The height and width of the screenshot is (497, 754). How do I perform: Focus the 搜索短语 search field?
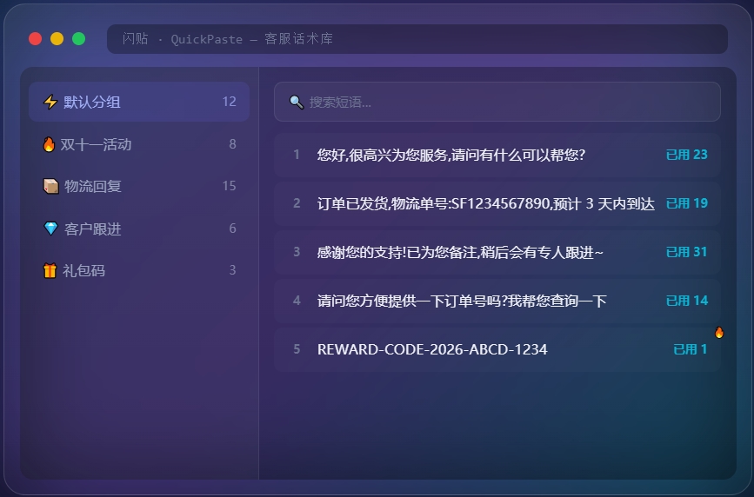pos(497,102)
